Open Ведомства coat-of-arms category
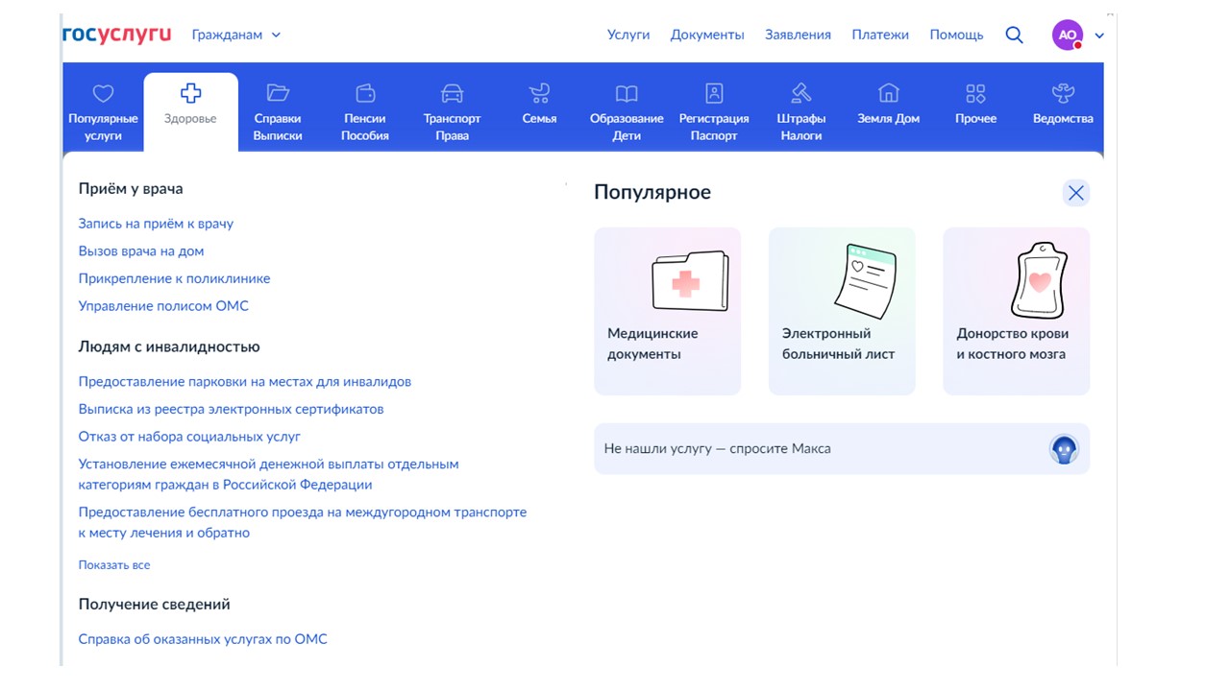The width and height of the screenshot is (1230, 691). 1063,107
